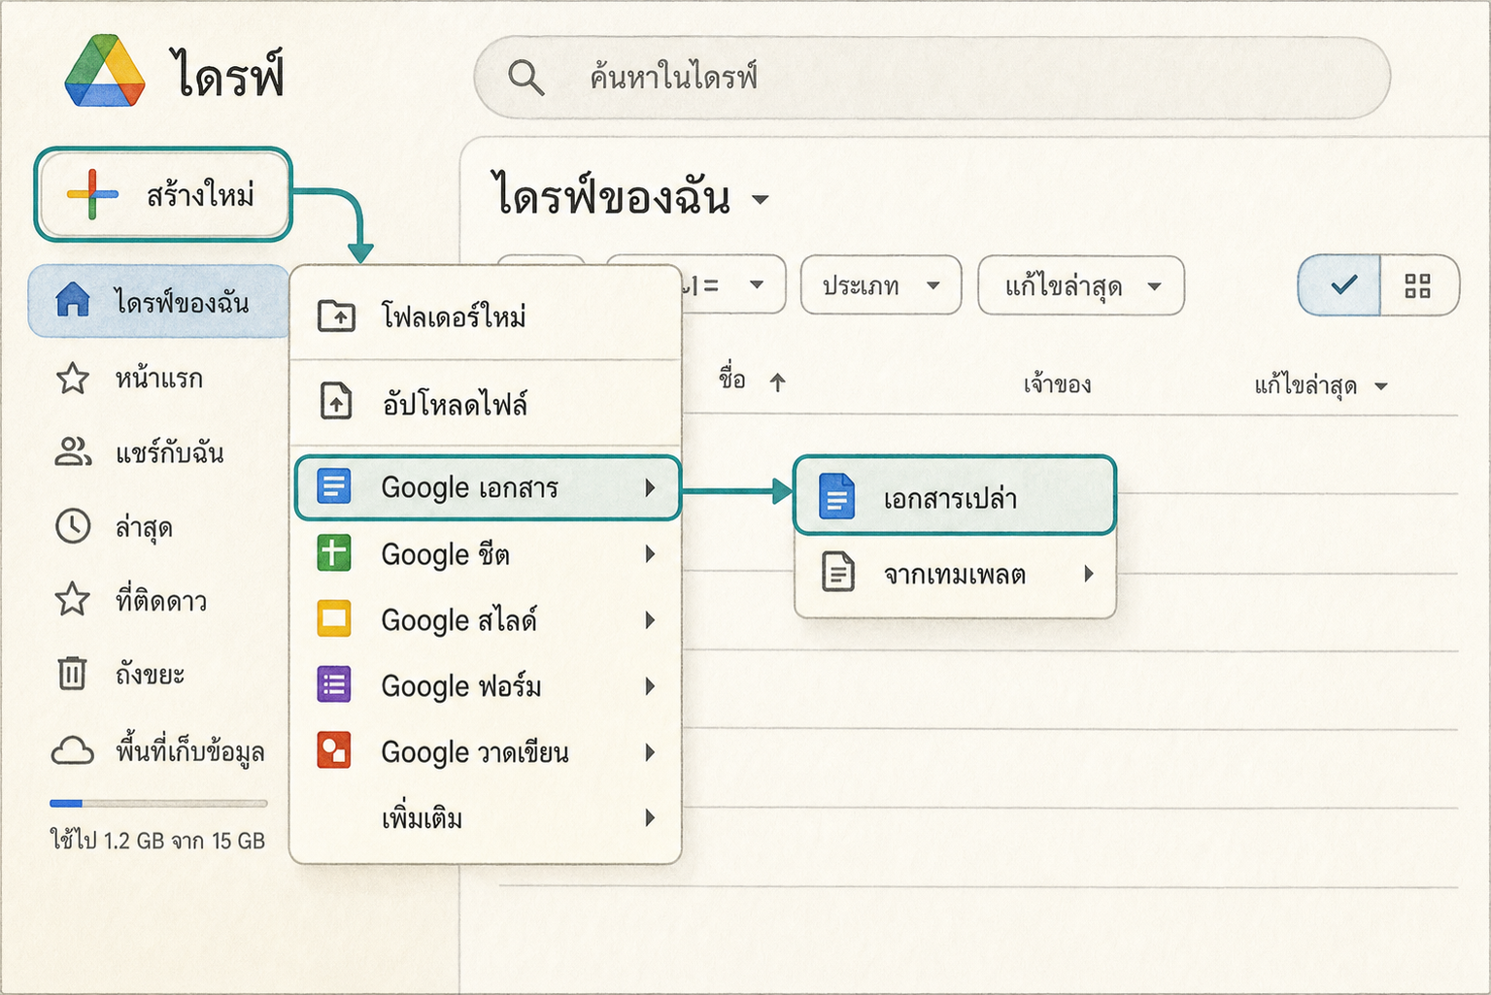Click the red Google Drawings icon
This screenshot has height=995, width=1491.
coord(334,750)
